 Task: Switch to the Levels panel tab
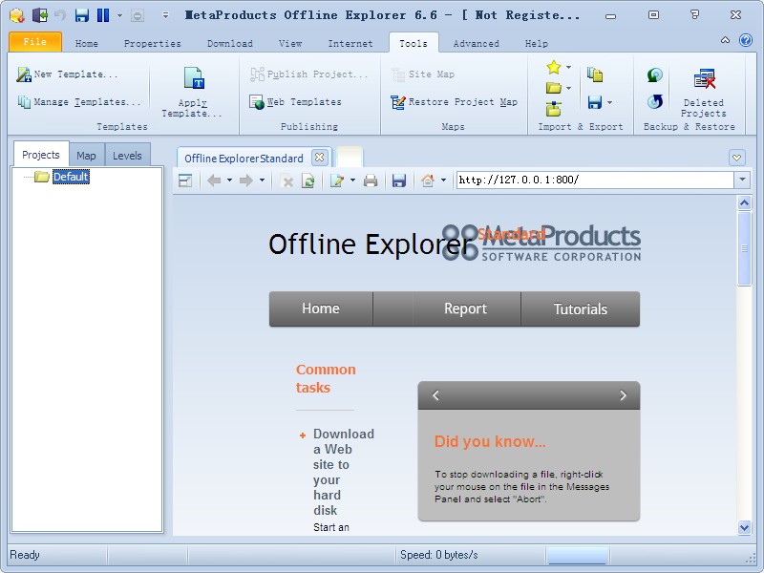tap(127, 156)
